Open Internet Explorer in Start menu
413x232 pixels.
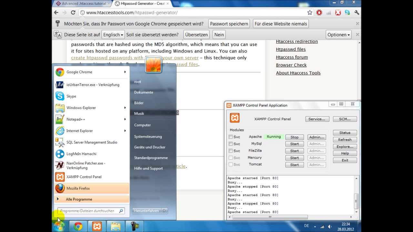[92, 131]
